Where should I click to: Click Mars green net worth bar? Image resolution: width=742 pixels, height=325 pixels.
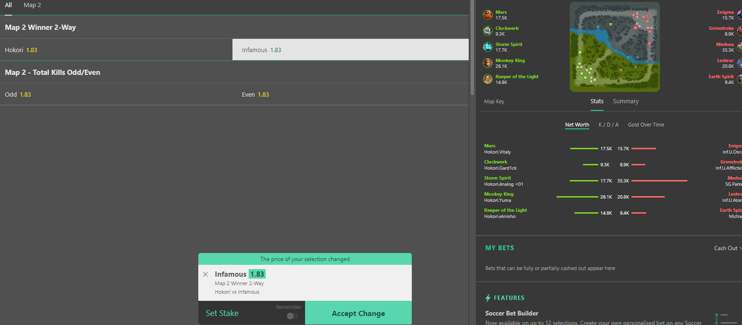click(x=584, y=149)
